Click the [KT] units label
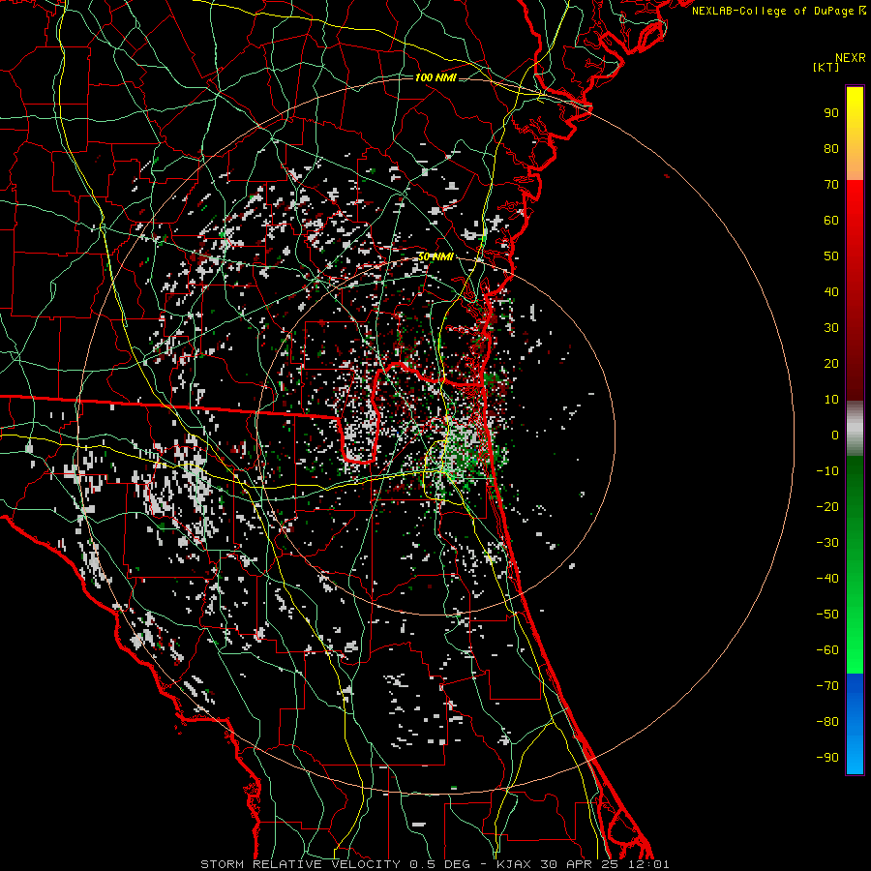The height and width of the screenshot is (871, 871). 826,67
